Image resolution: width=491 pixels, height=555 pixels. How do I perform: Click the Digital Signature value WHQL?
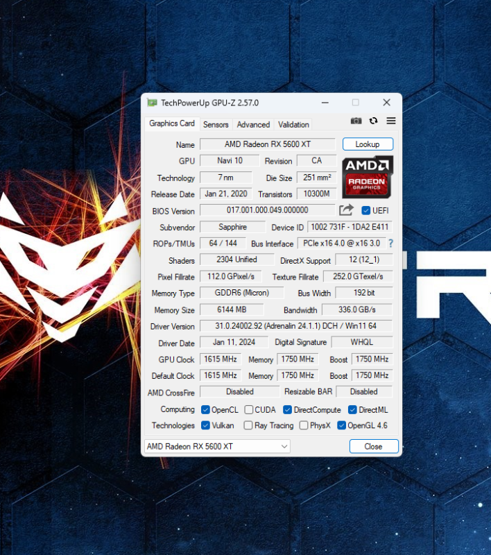coord(362,342)
